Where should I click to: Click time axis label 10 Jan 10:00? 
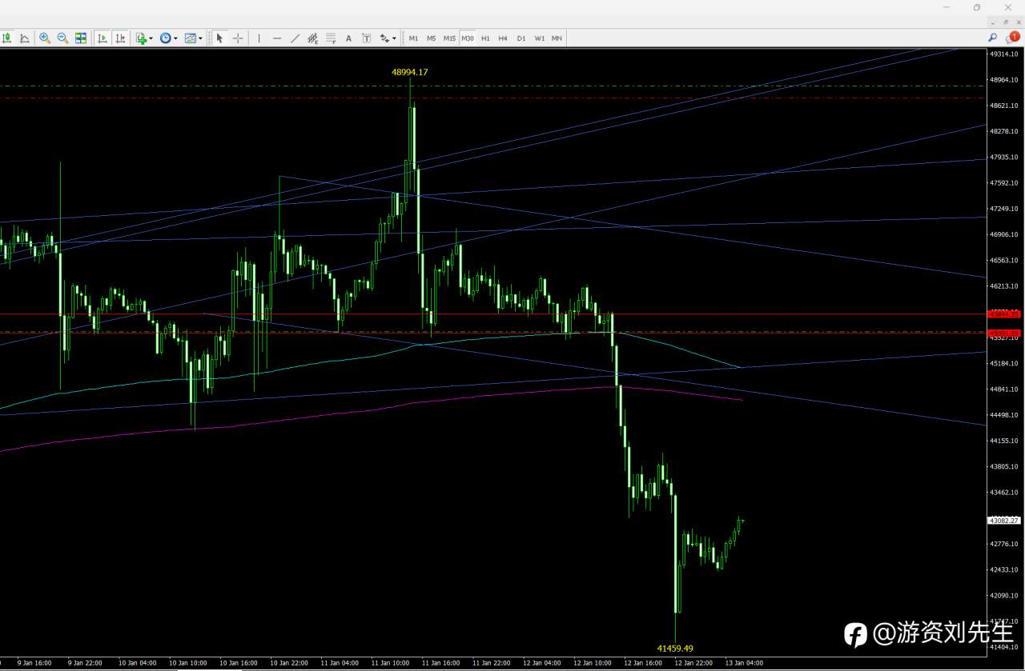click(188, 662)
